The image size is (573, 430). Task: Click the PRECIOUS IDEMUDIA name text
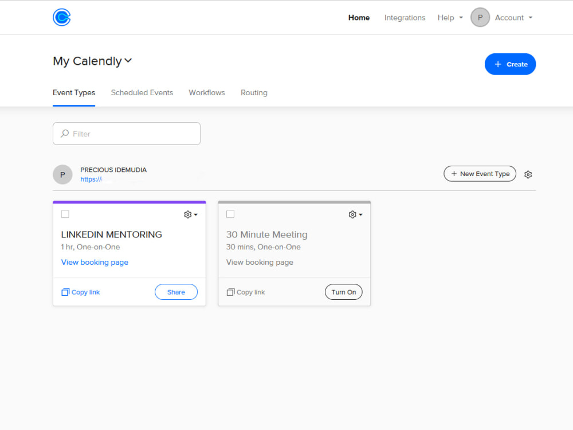pos(113,170)
